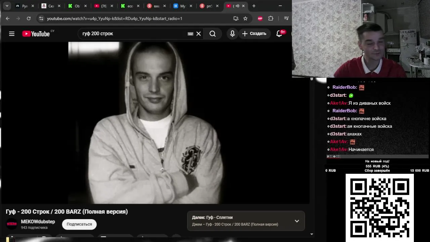Open the ABP adblock extension
Screen dimensions: 430x242
260,18
